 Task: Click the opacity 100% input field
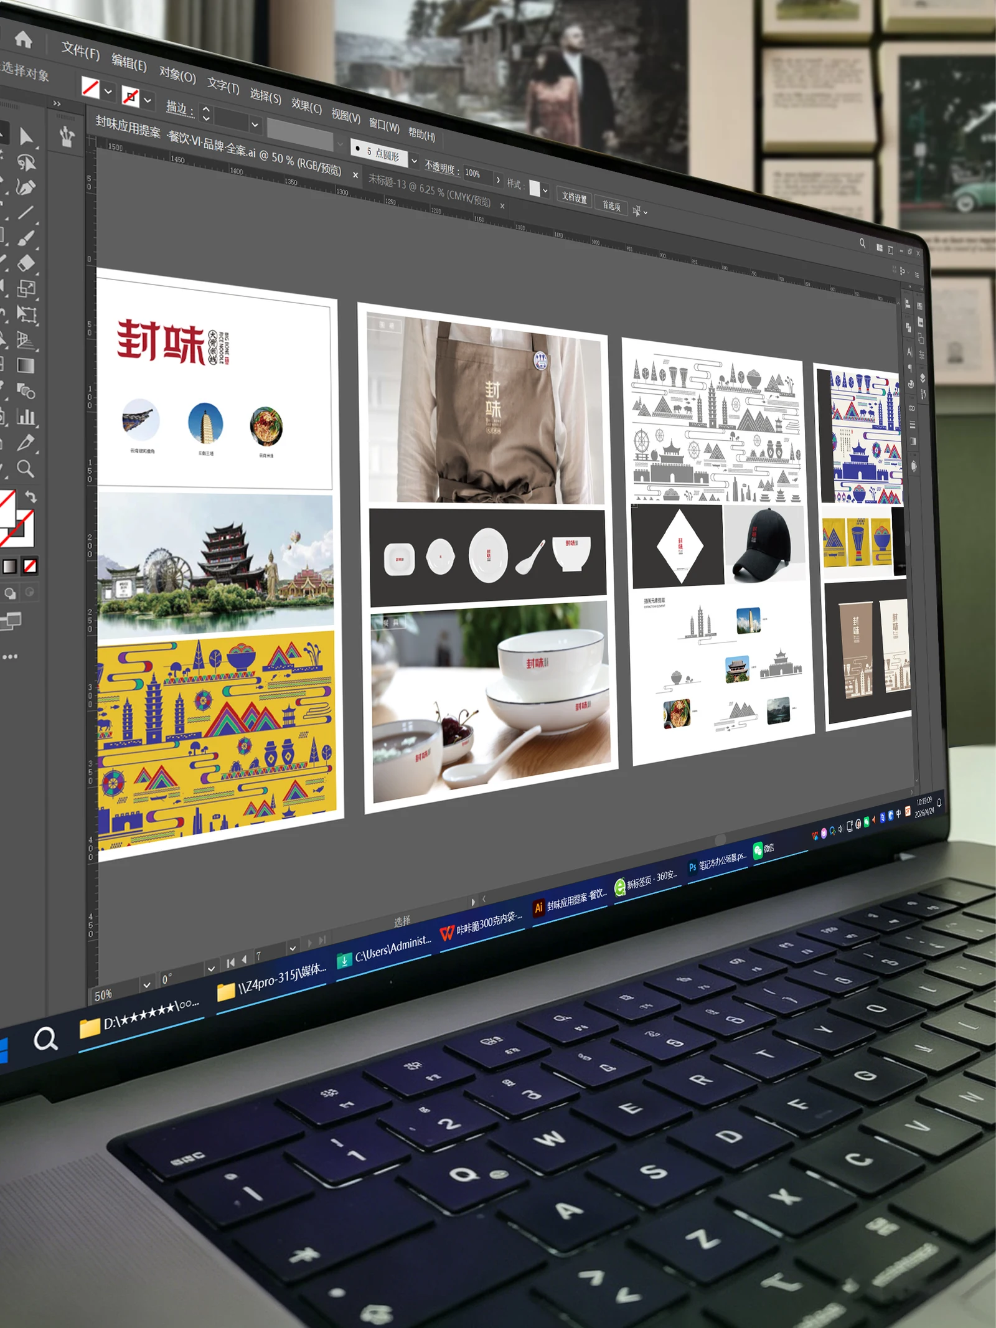pyautogui.click(x=477, y=175)
